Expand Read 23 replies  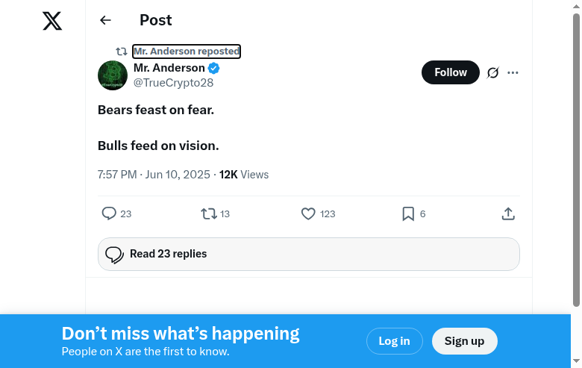[x=309, y=254]
